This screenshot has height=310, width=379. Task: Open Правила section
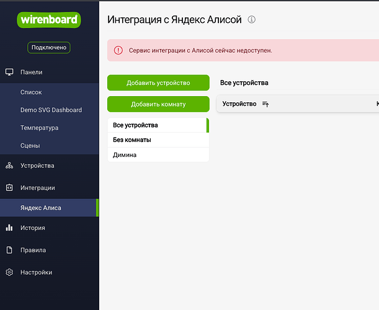pos(49,250)
